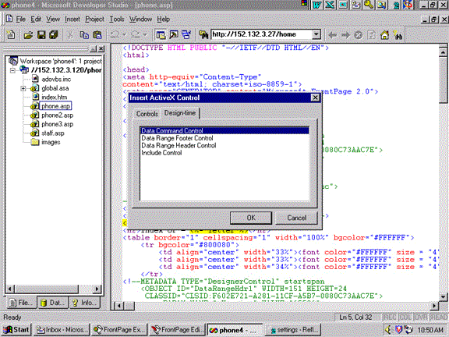Screen dimensions: 449x337
Task: Open the Undo history dropdown arrow
Action: (124, 35)
